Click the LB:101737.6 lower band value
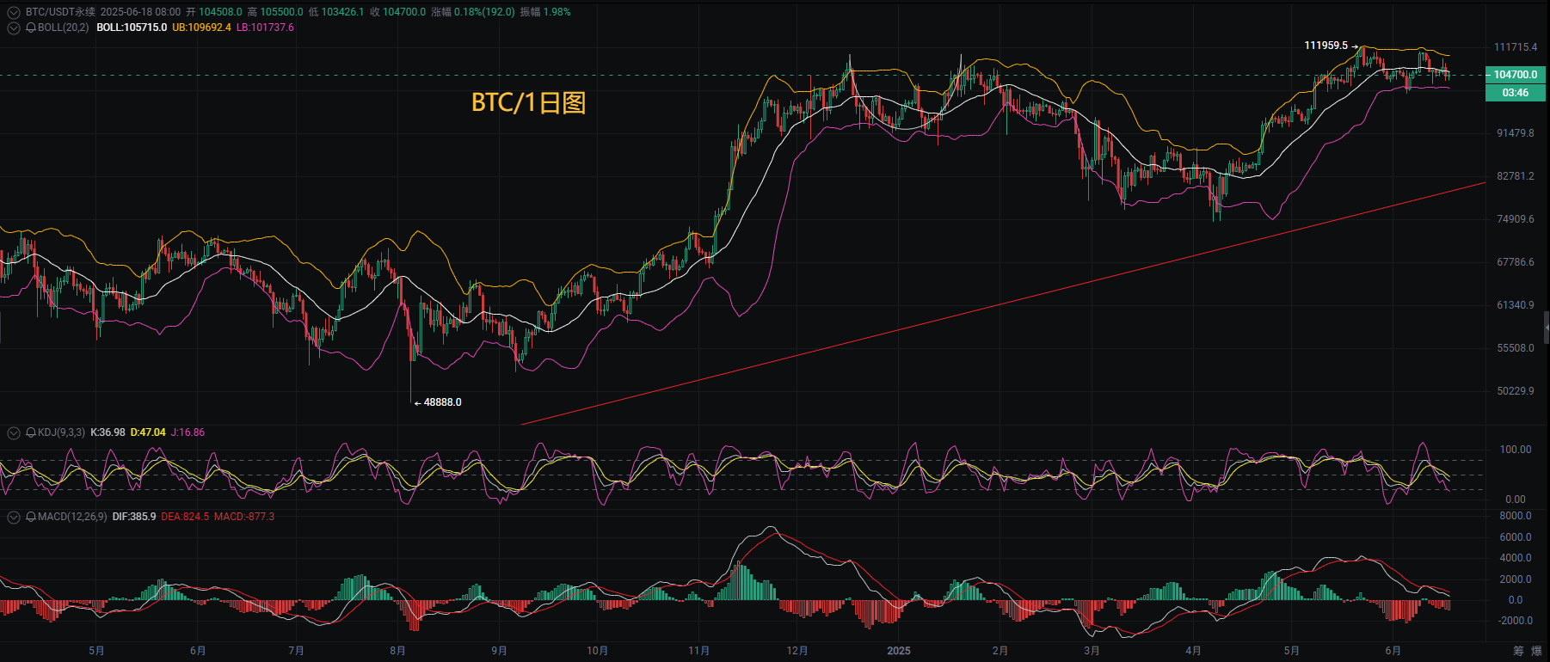1550x662 pixels. (x=265, y=28)
